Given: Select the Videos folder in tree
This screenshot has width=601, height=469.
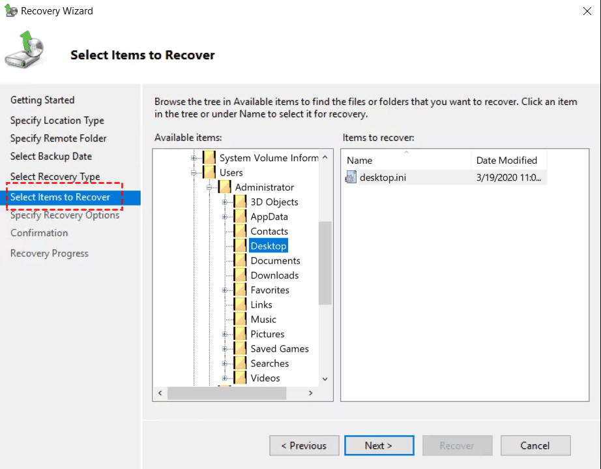Looking at the screenshot, I should tap(265, 378).
